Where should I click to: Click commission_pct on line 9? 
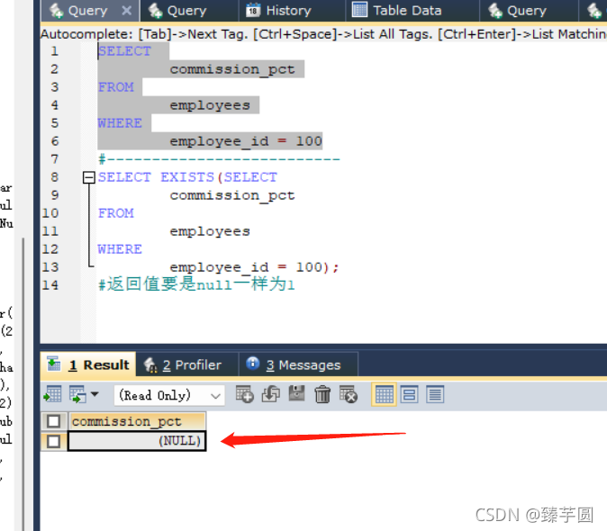pos(232,195)
